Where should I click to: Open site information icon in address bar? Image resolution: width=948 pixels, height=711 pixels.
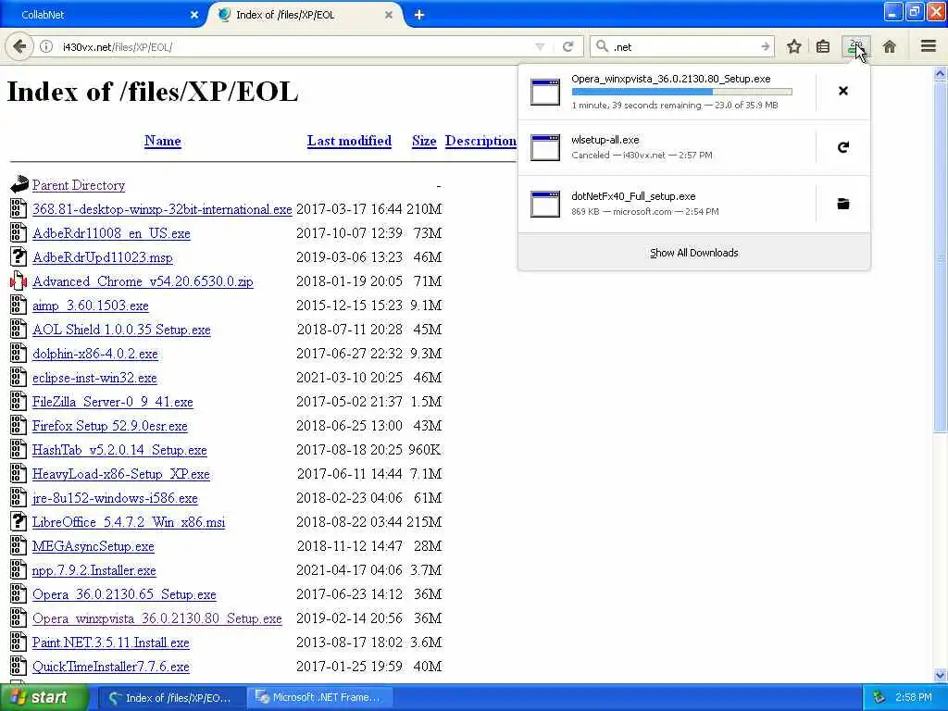coord(46,46)
